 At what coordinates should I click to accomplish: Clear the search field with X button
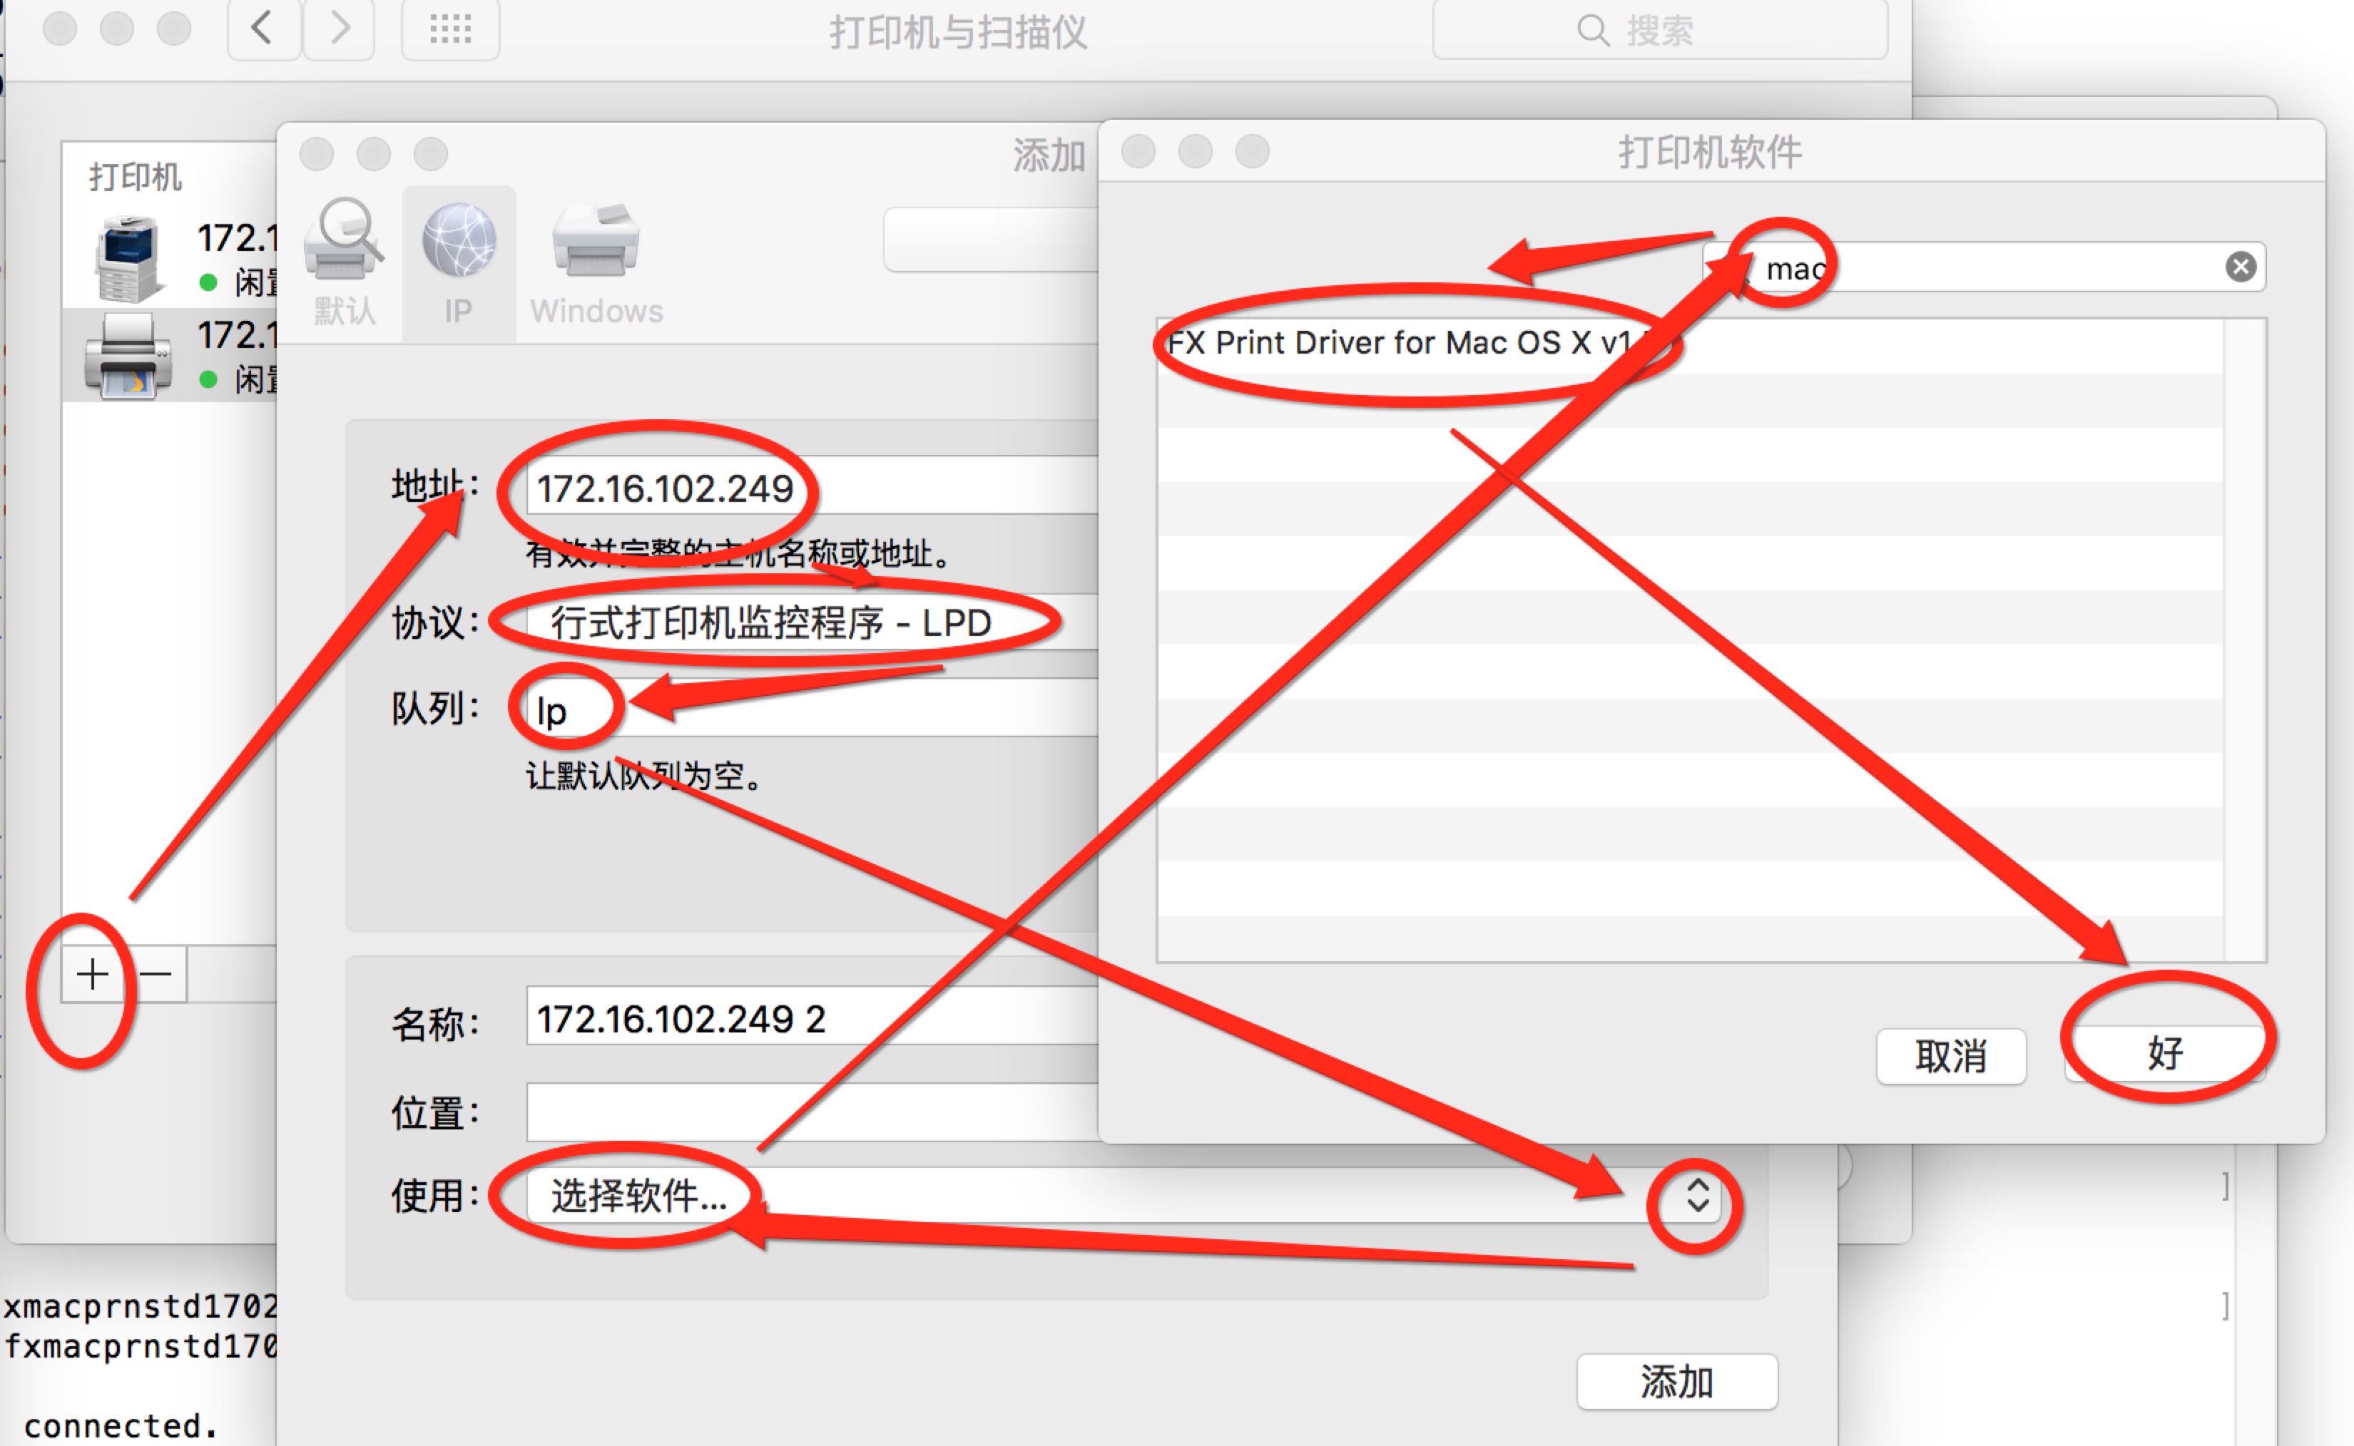point(2238,266)
